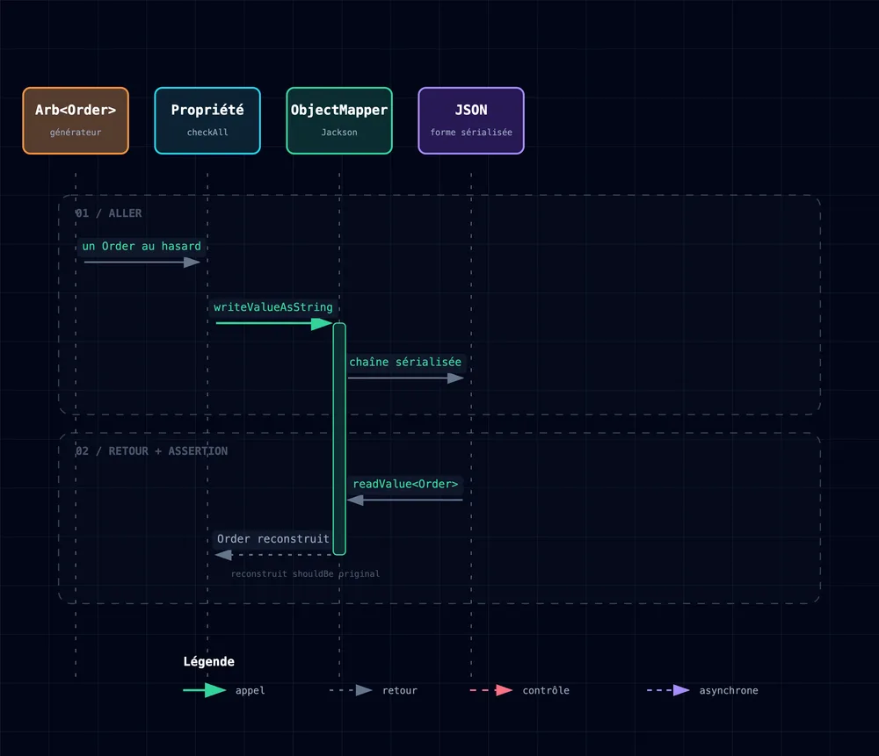Select the JSON forme sérialisée participant box

click(471, 120)
